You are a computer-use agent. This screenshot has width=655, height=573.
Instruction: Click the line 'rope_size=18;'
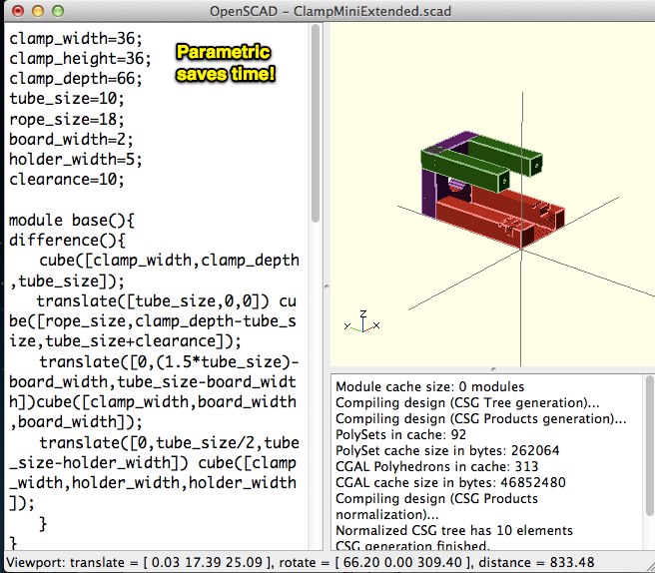coord(67,120)
